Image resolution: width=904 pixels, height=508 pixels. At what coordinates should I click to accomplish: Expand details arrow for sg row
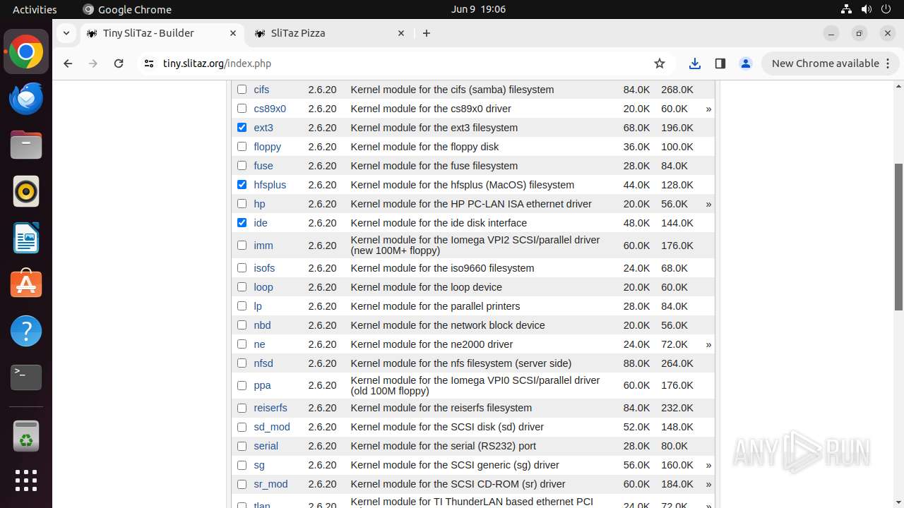(x=708, y=466)
